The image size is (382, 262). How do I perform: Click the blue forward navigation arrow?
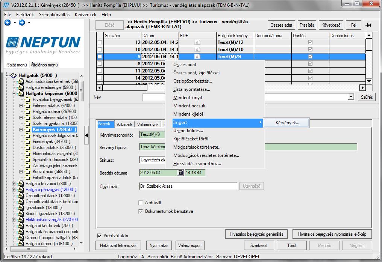coord(22,23)
